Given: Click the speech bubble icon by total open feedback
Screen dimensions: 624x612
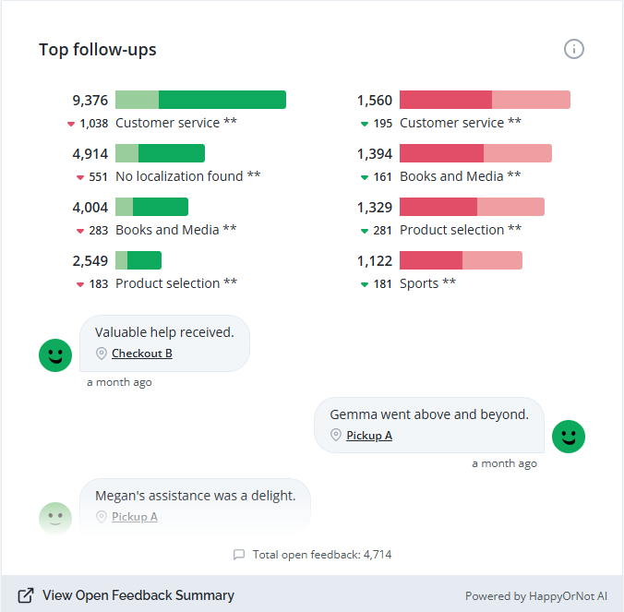Looking at the screenshot, I should tap(239, 555).
